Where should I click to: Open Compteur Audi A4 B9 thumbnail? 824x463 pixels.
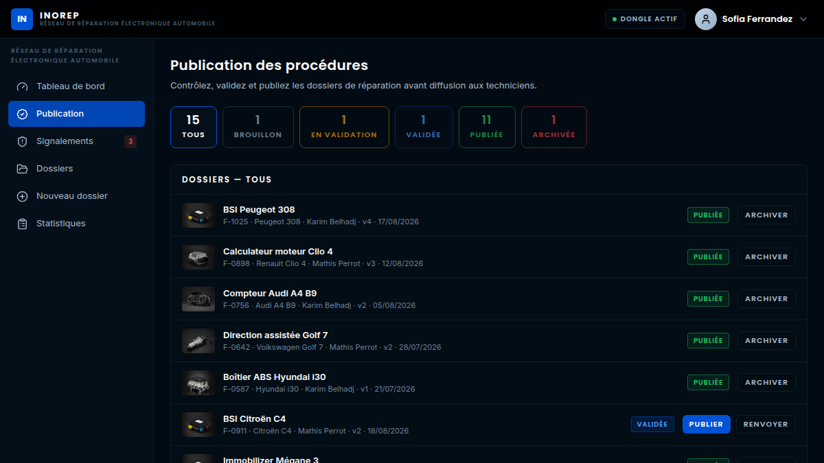198,299
